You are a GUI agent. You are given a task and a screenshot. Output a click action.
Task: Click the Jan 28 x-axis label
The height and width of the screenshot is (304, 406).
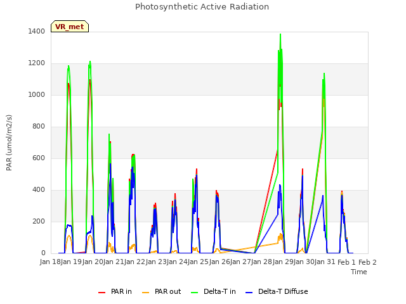261,262
